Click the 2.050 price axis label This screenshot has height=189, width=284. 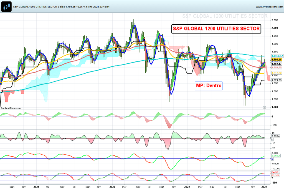tap(275, 20)
